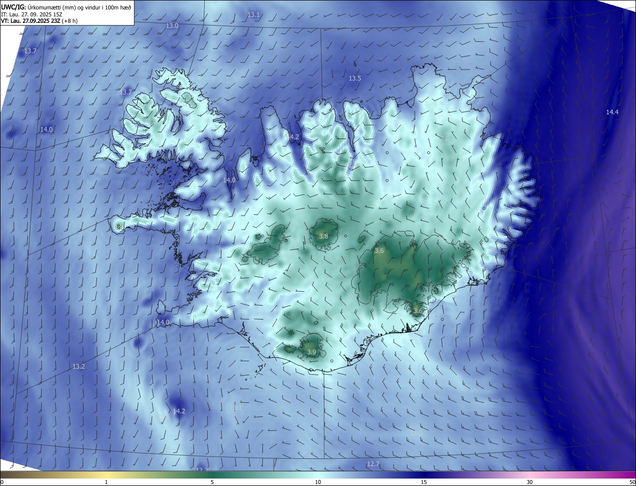Image resolution: width=636 pixels, height=486 pixels.
Task: Click the colour scale tick labelled 50
Action: [632, 482]
